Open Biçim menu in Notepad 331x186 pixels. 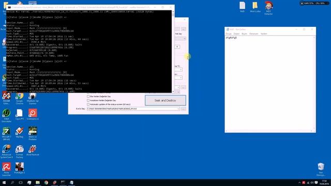pos(244,34)
